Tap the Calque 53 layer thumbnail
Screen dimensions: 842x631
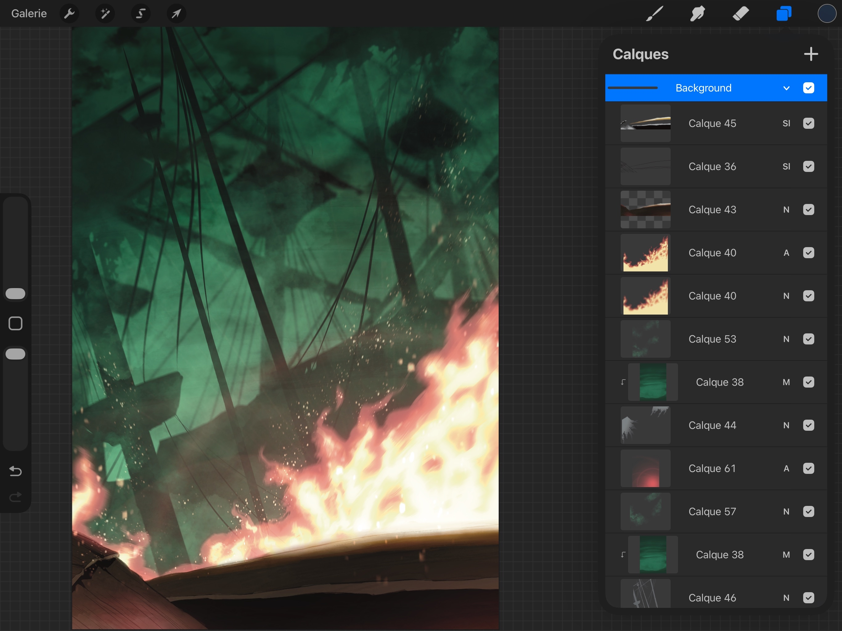(645, 339)
